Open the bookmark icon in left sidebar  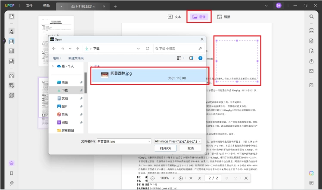[x=12, y=173]
